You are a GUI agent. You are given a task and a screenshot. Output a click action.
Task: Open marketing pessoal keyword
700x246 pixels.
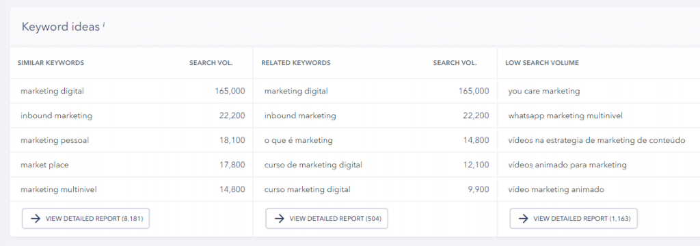55,140
